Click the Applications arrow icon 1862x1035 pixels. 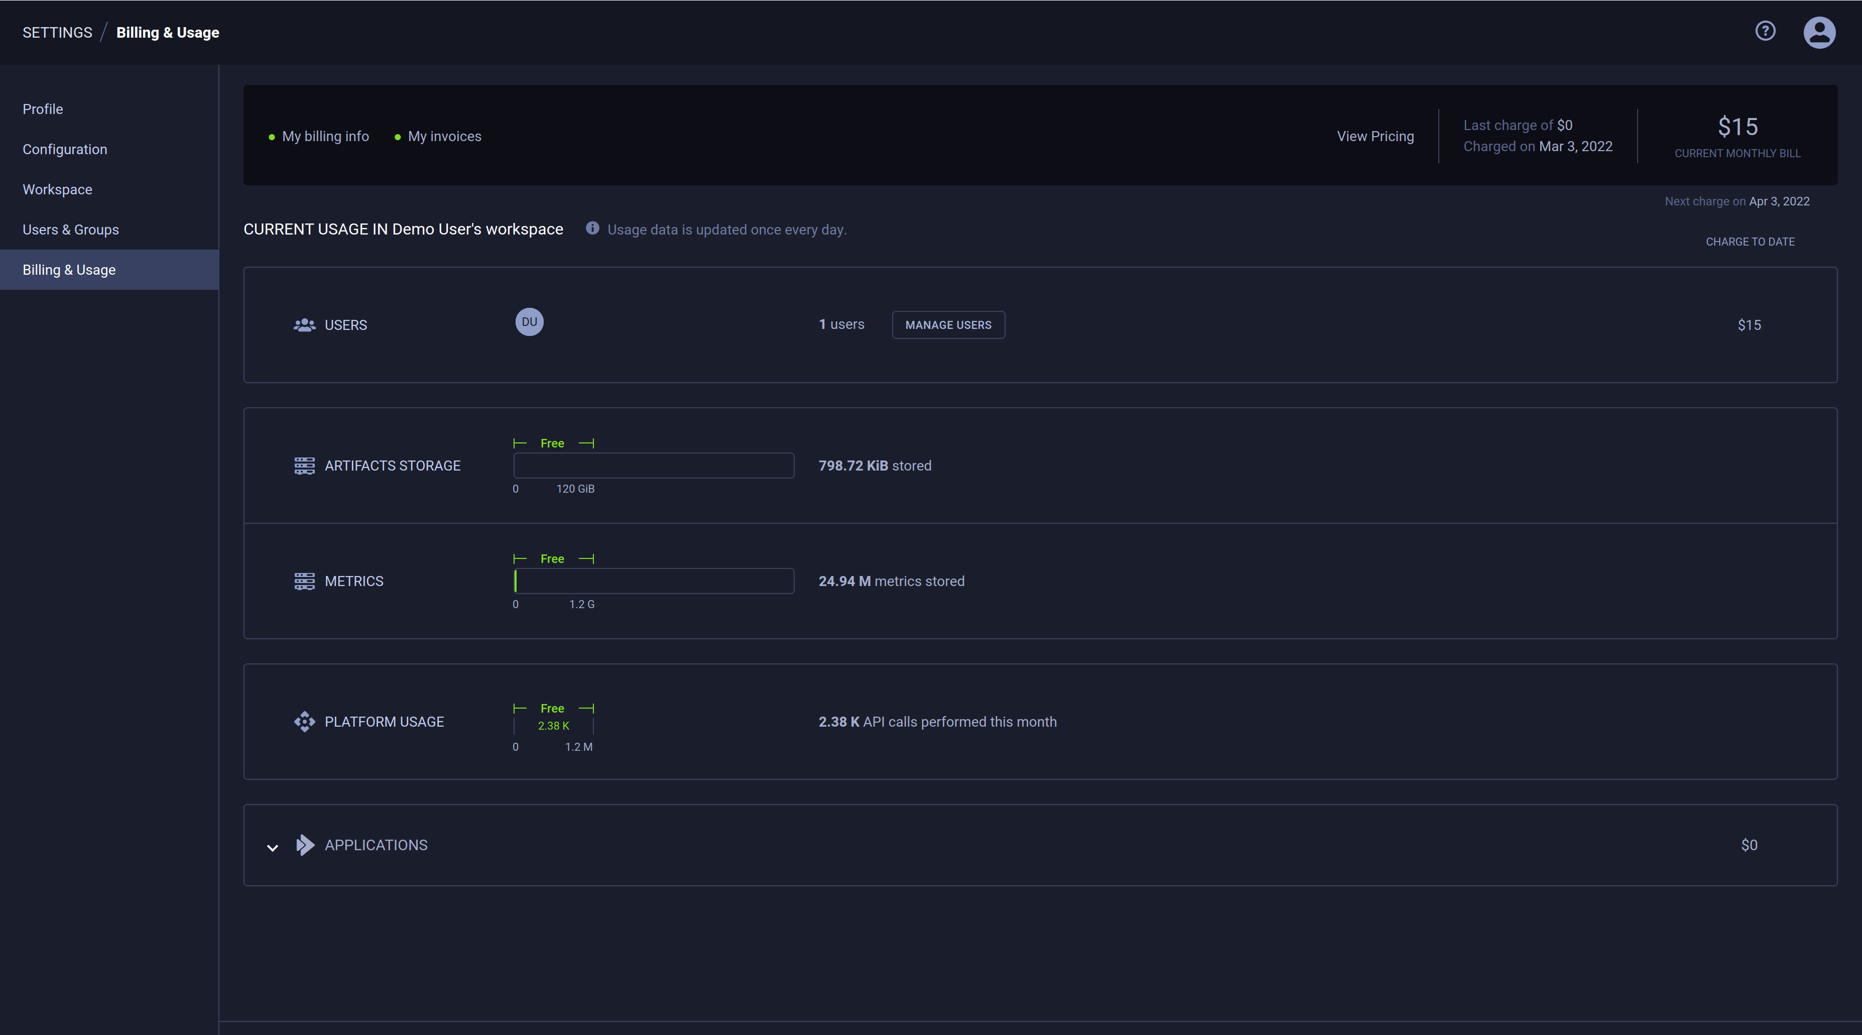coord(305,845)
